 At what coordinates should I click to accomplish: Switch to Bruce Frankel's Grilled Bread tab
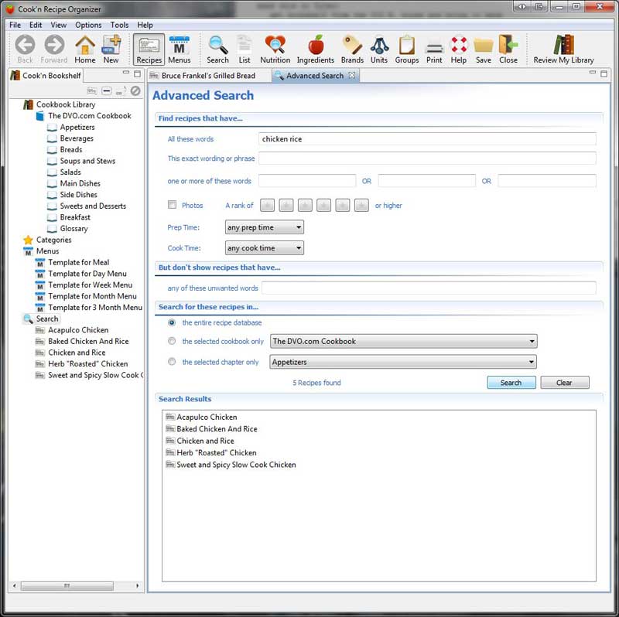click(x=208, y=75)
